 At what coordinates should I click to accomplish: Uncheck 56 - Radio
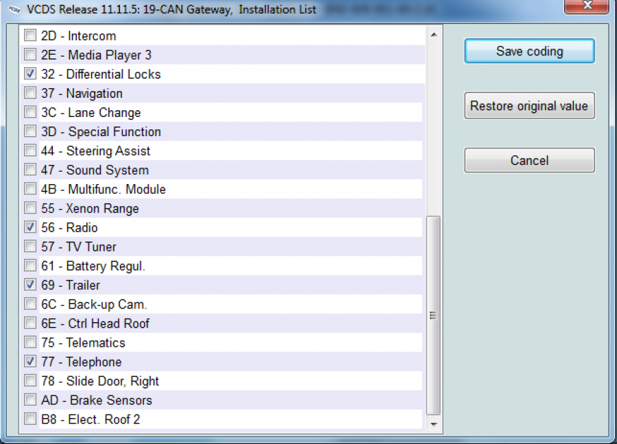point(30,227)
